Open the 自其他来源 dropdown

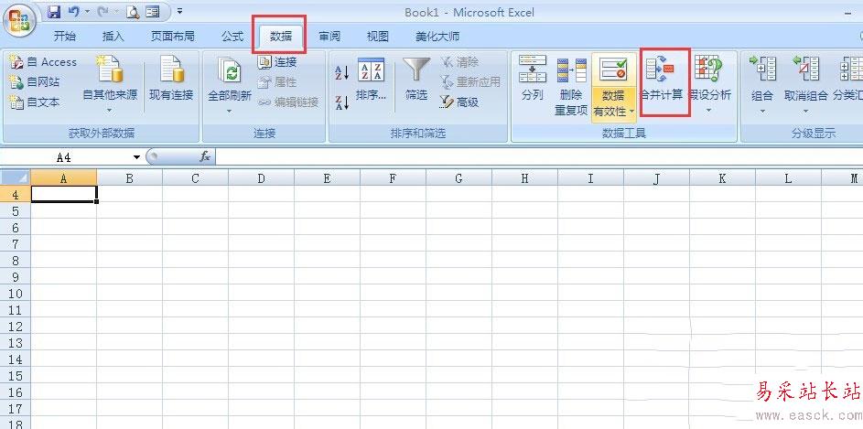click(x=110, y=85)
